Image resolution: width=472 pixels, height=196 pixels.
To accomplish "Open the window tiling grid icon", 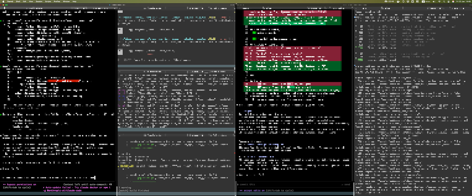I will point(417,1).
